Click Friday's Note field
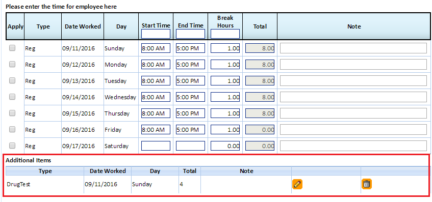 click(353, 129)
